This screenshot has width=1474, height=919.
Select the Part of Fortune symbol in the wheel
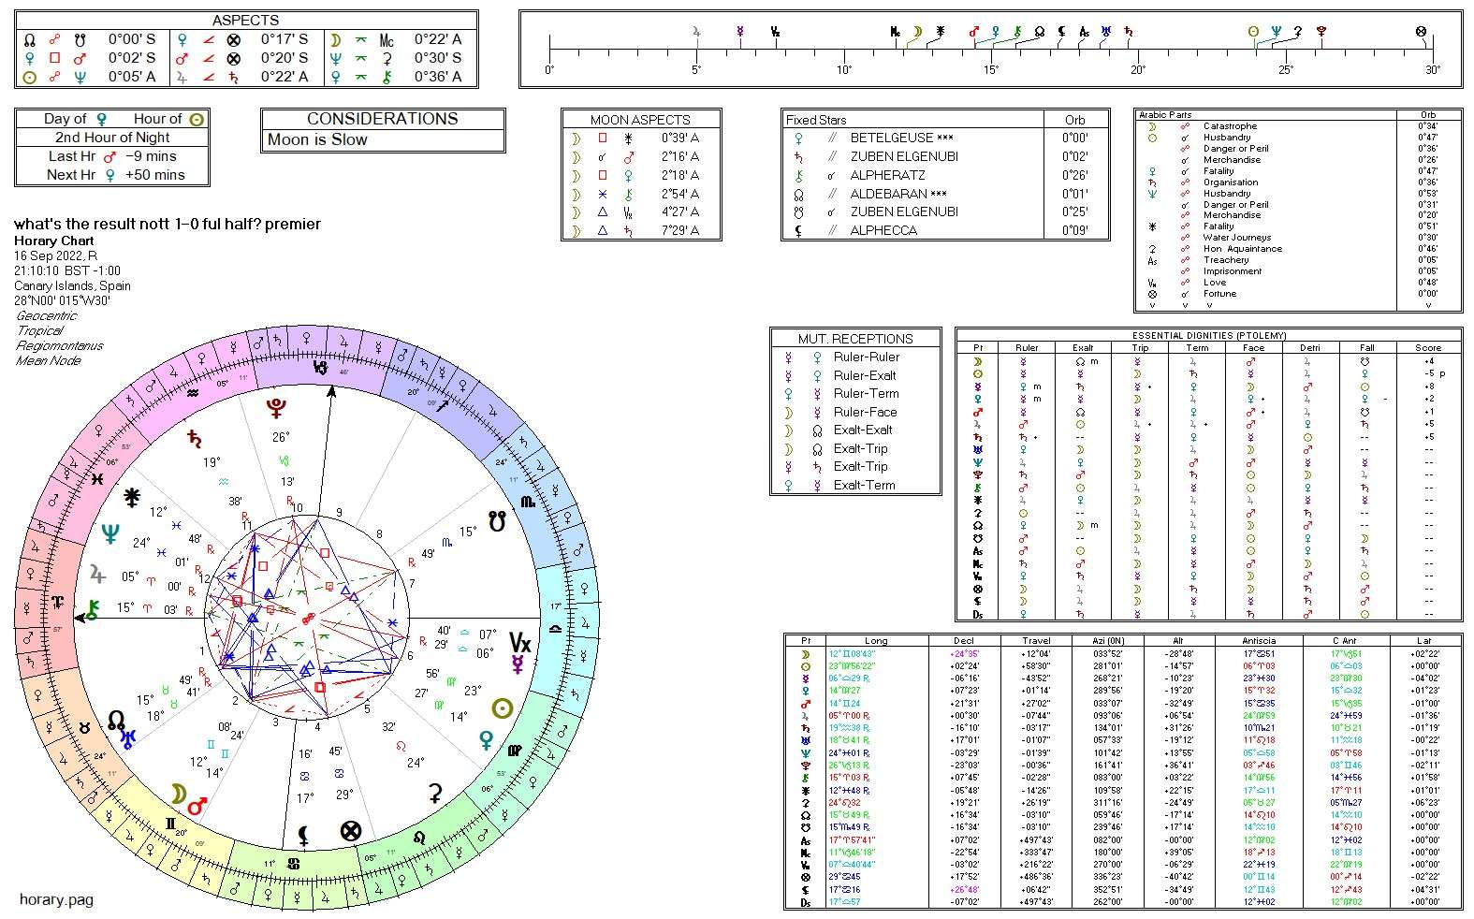click(350, 830)
